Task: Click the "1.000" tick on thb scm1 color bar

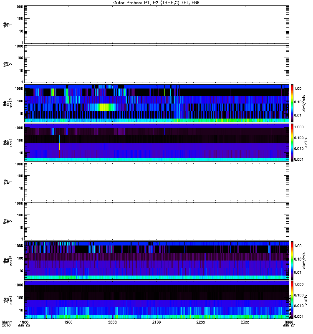Action: point(299,127)
